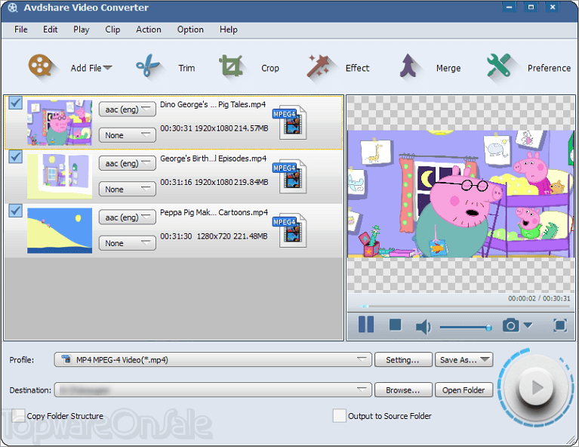Click the 00:31:30 1280x720 221.48MB details
Image resolution: width=579 pixels, height=447 pixels.
[x=214, y=236]
